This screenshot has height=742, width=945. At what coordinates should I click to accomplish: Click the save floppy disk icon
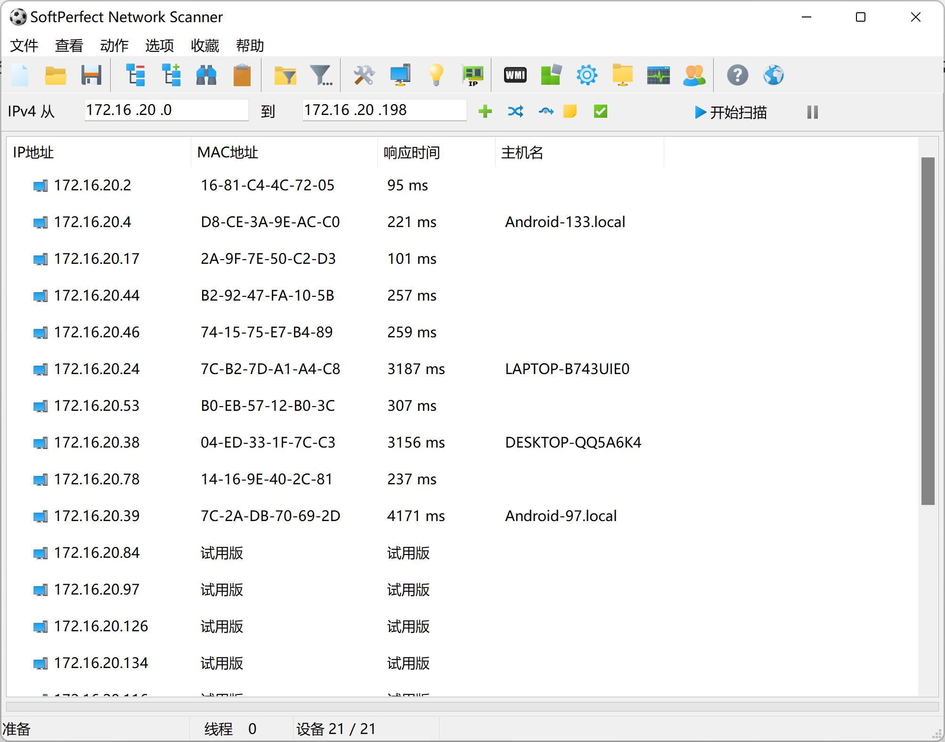(x=91, y=75)
